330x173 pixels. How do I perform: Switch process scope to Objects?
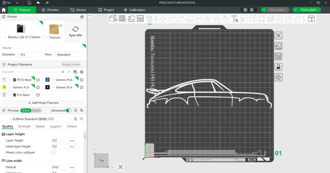(36, 111)
